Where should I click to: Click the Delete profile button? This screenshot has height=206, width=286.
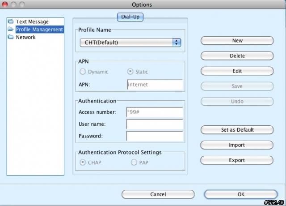click(237, 56)
